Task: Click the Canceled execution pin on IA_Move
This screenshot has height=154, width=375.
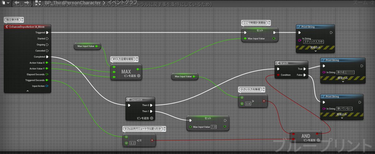Action: coord(47,51)
